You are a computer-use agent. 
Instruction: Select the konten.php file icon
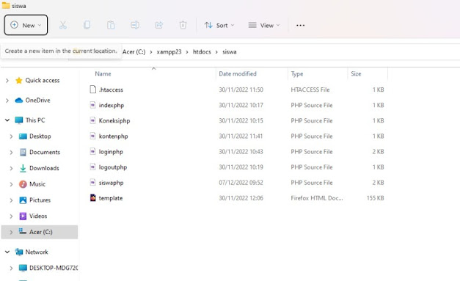click(x=92, y=136)
